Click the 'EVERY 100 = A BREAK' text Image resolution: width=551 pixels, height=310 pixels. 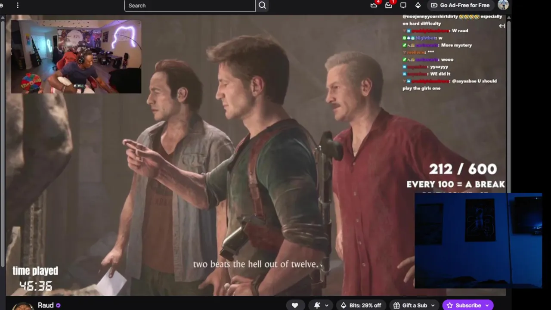tap(456, 184)
